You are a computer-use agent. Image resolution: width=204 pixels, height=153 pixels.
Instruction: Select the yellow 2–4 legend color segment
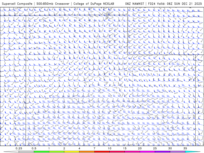(x=72, y=152)
